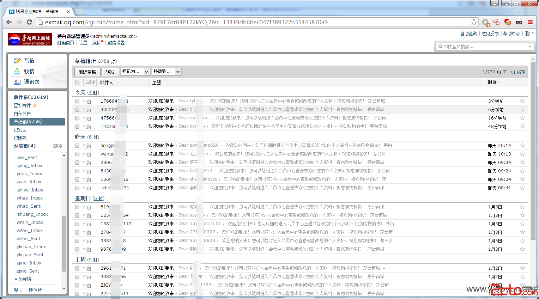
Task: Bookmark page with the star icon
Action: [x=474, y=22]
